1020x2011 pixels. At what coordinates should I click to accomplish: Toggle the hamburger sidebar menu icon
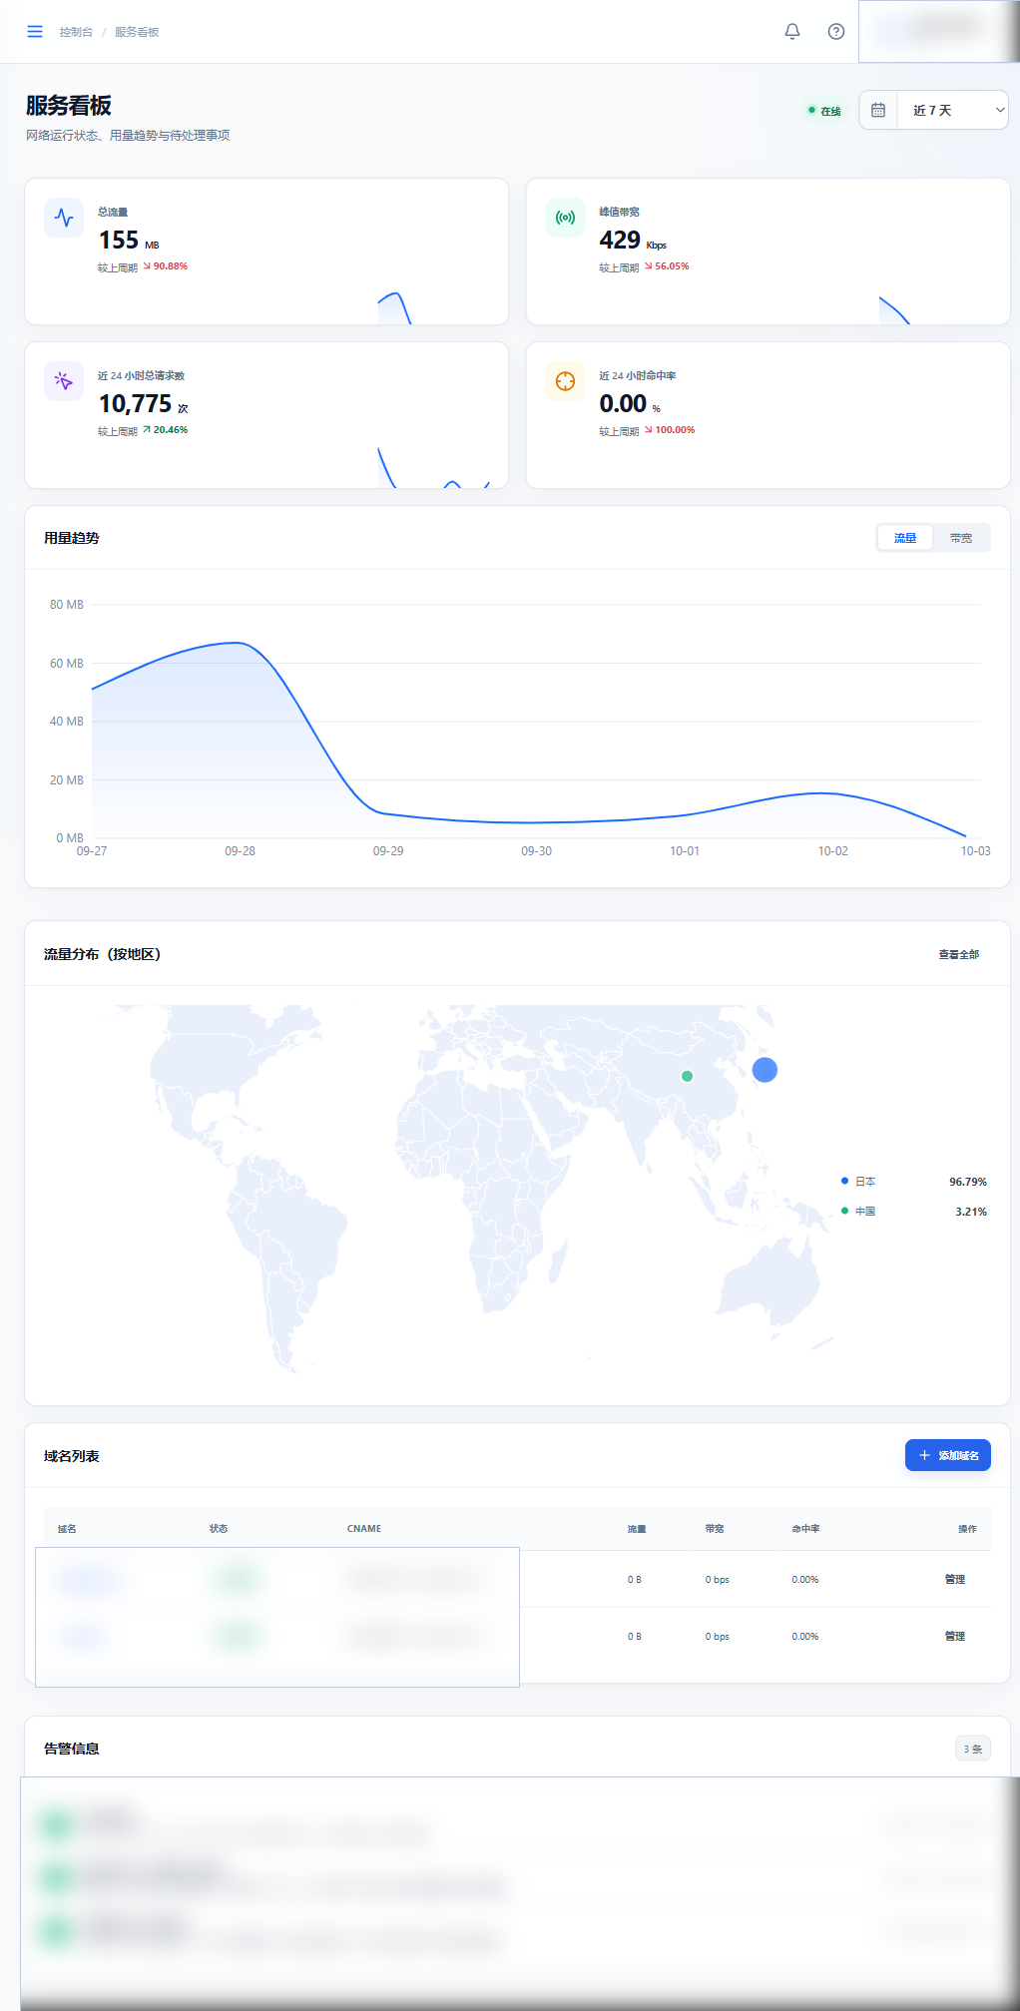(x=35, y=32)
